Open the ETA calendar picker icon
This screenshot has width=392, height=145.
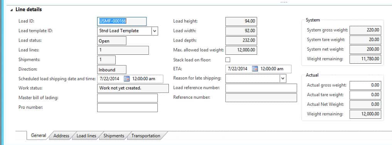tap(255, 69)
